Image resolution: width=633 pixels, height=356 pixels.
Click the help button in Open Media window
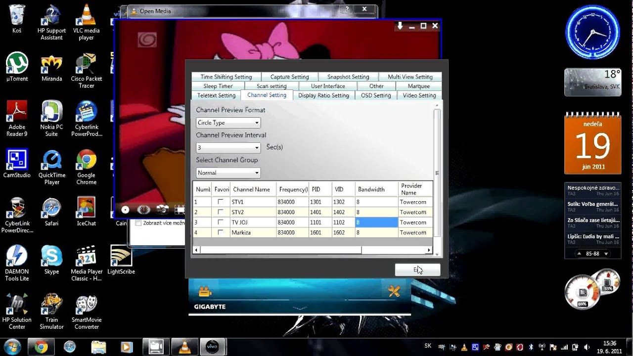click(x=347, y=9)
